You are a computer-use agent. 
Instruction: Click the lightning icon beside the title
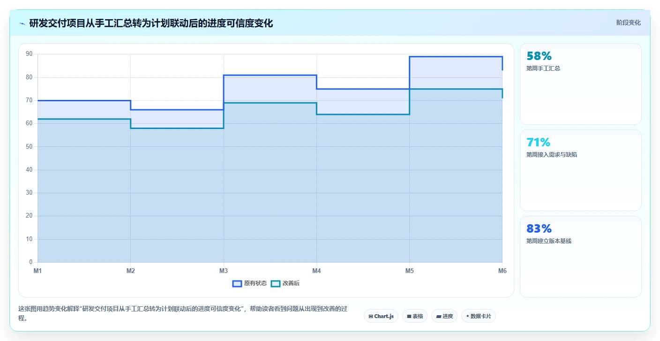[22, 23]
